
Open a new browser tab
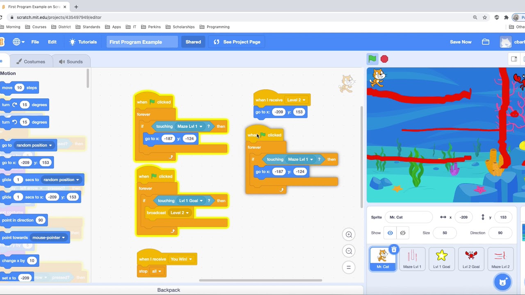[76, 7]
